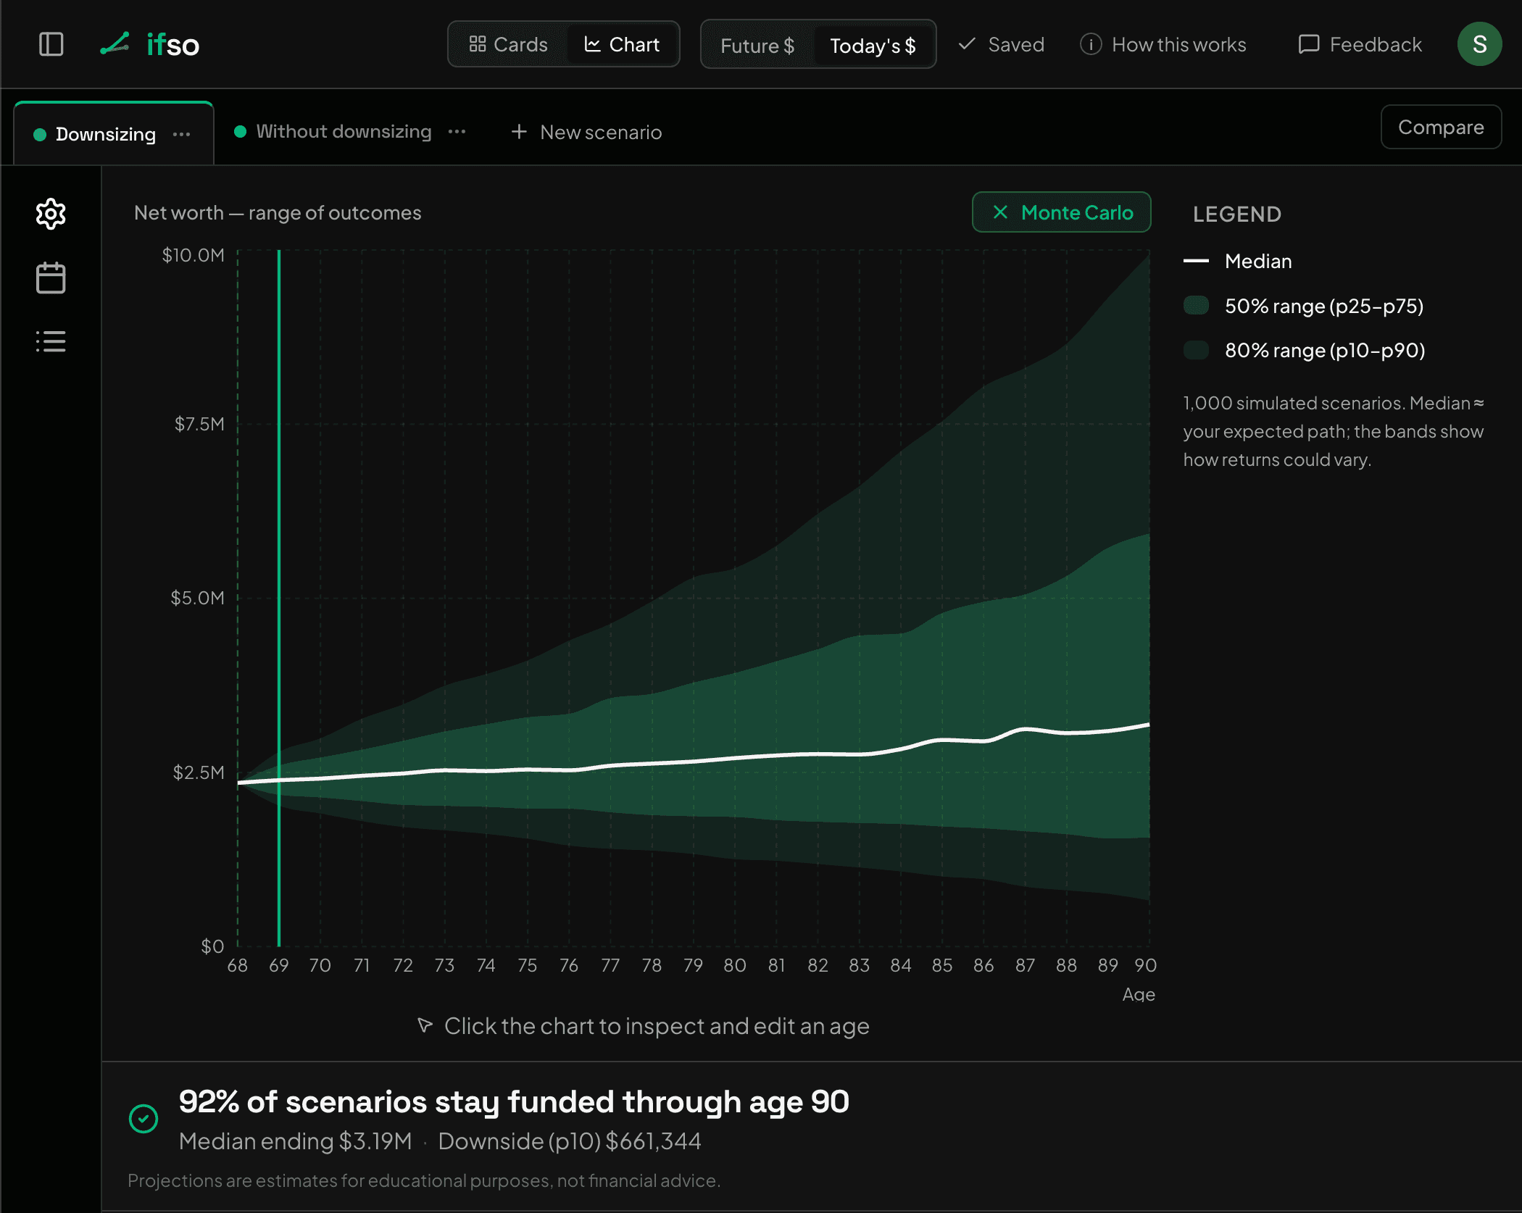Click the $2.5M y-axis label
Image resolution: width=1522 pixels, height=1213 pixels.
(199, 772)
